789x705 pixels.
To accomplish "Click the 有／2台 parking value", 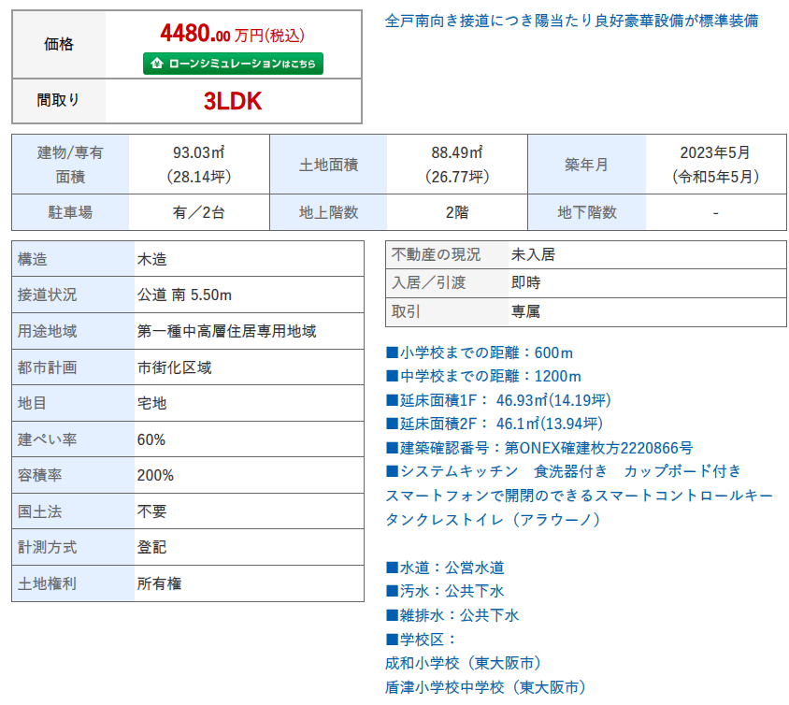I will (198, 212).
